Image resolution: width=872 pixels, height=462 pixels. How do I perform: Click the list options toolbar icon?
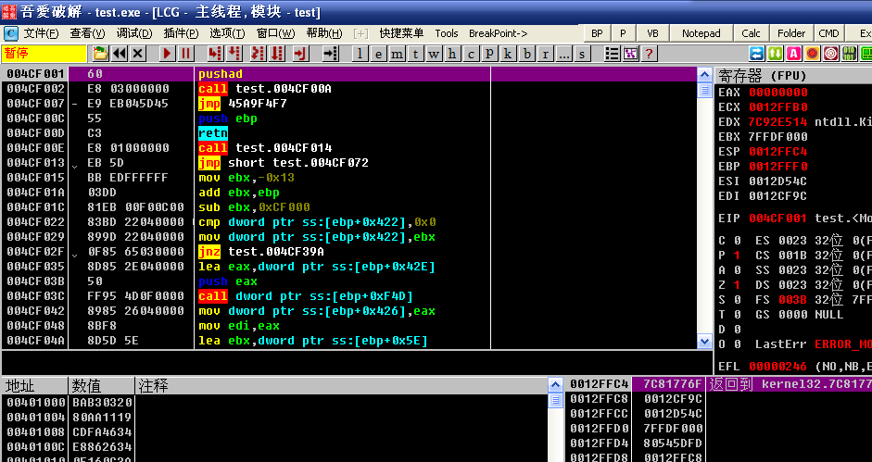(x=612, y=54)
